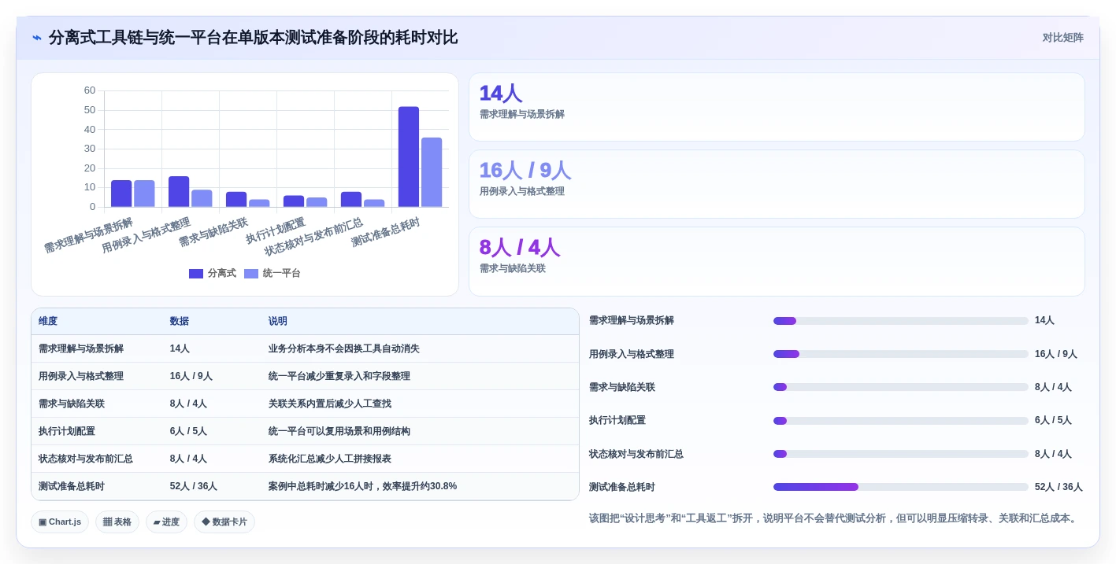
Task: Click progress bar for 需求理解与场景拆解
Action: [x=901, y=321]
